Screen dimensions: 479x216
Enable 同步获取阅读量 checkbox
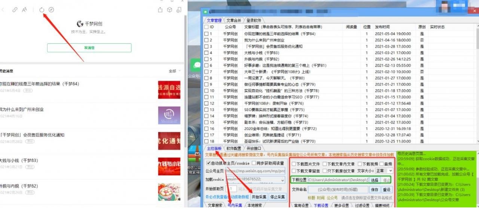254,163
